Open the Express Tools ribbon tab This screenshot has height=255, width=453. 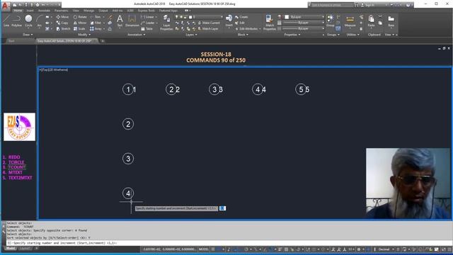(147, 11)
